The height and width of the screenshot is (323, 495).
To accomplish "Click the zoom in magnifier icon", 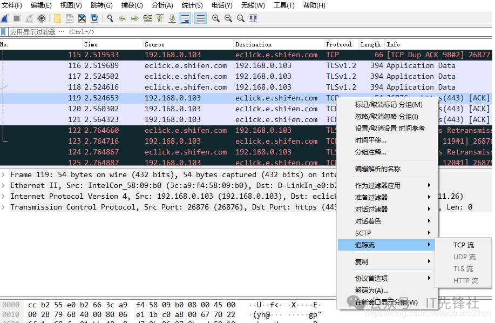I will [x=216, y=18].
